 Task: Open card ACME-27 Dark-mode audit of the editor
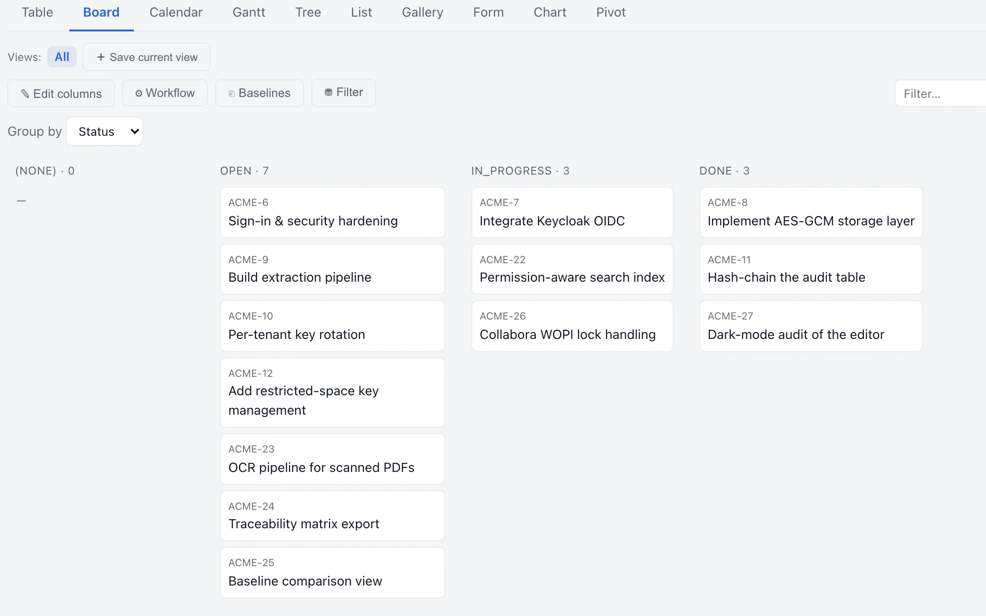point(811,326)
